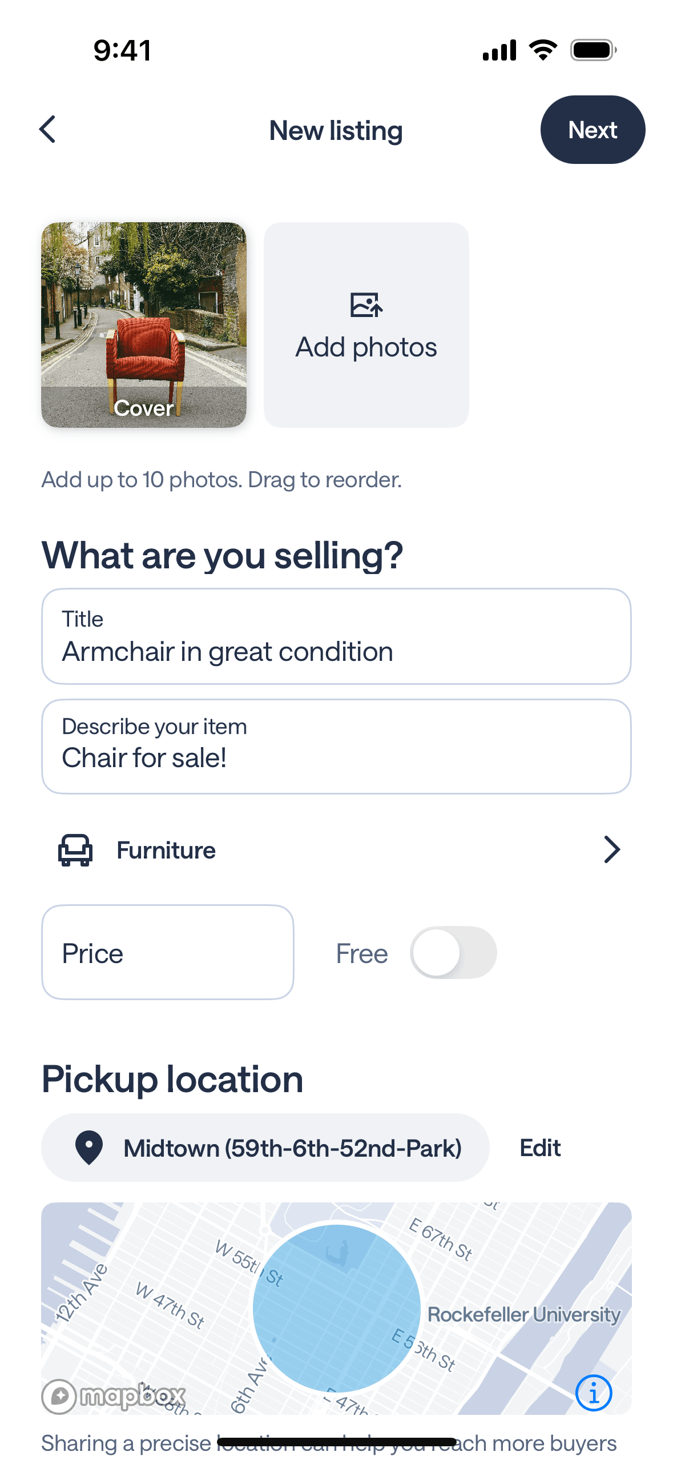Click the Next button
This screenshot has width=673, height=1460.
click(592, 130)
